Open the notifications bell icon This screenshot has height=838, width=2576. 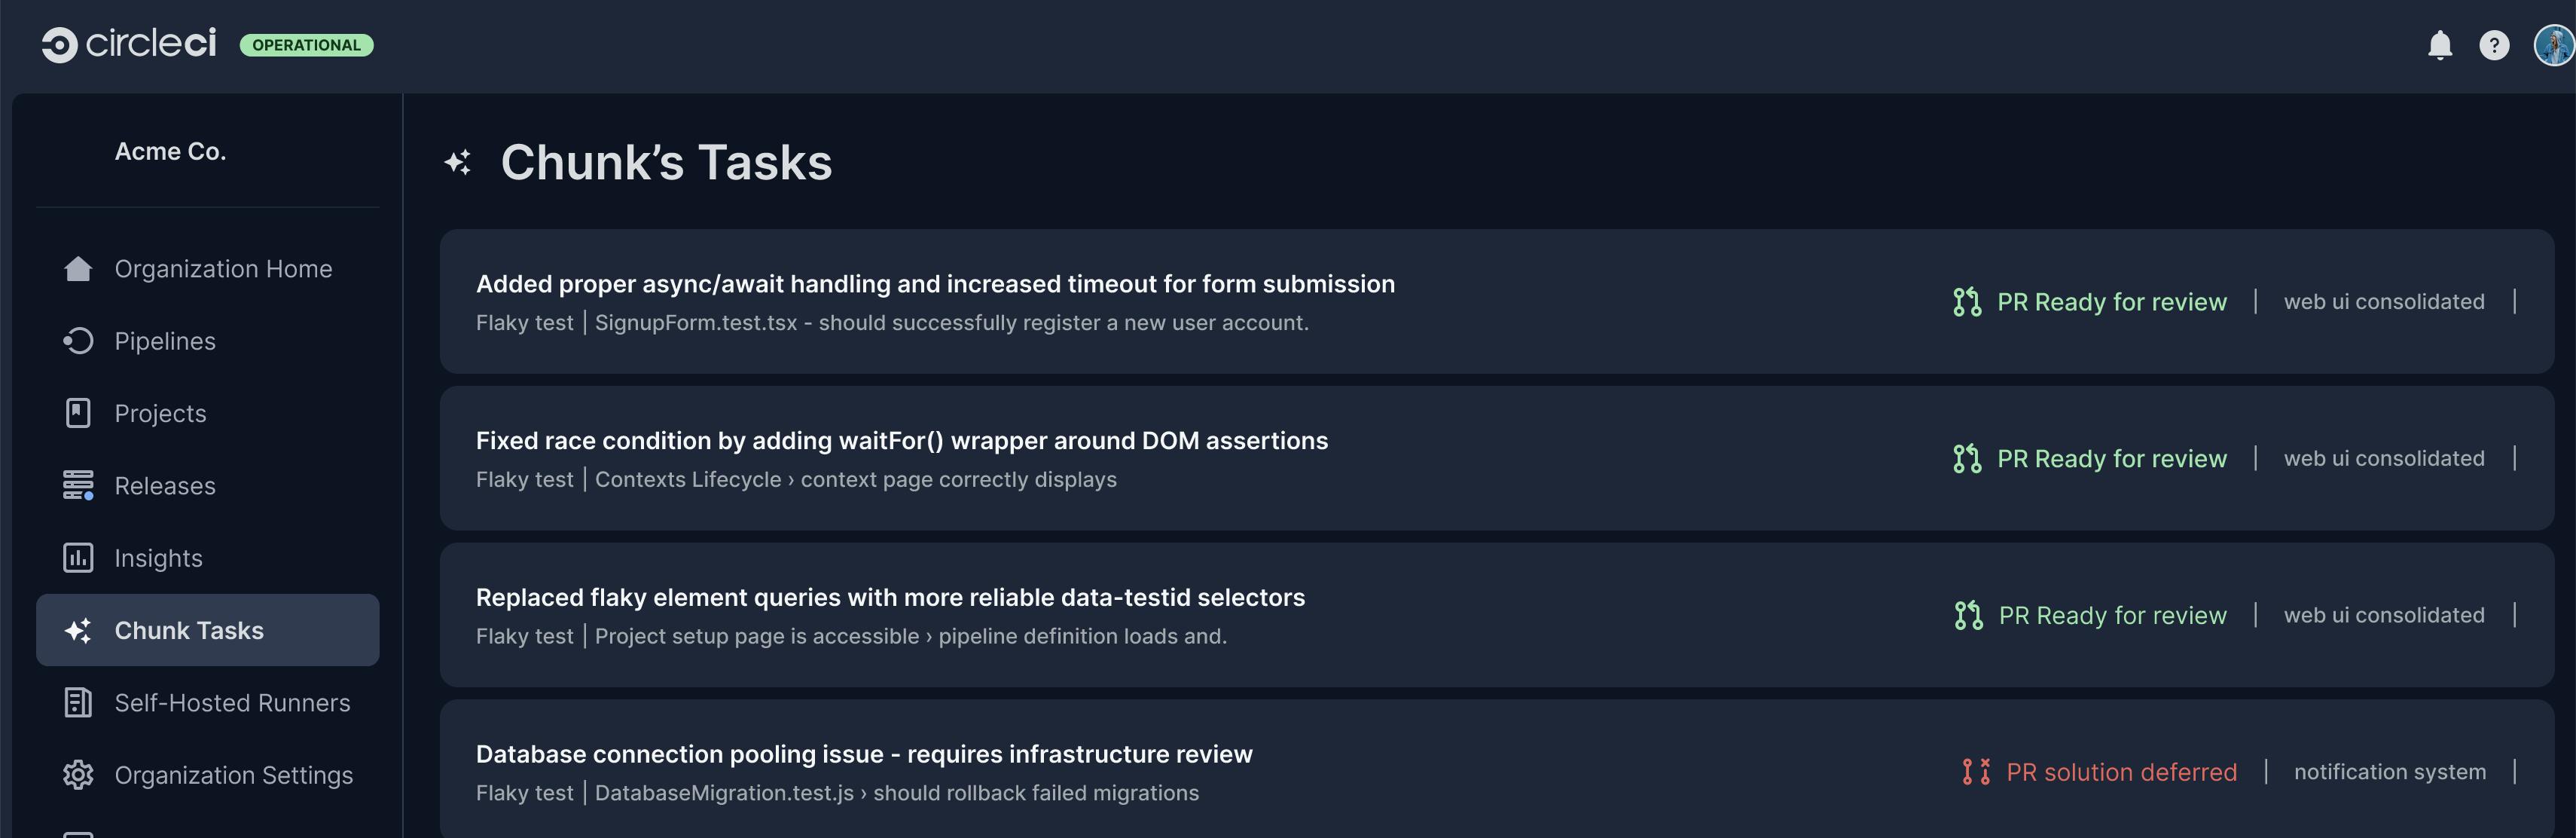[2440, 45]
